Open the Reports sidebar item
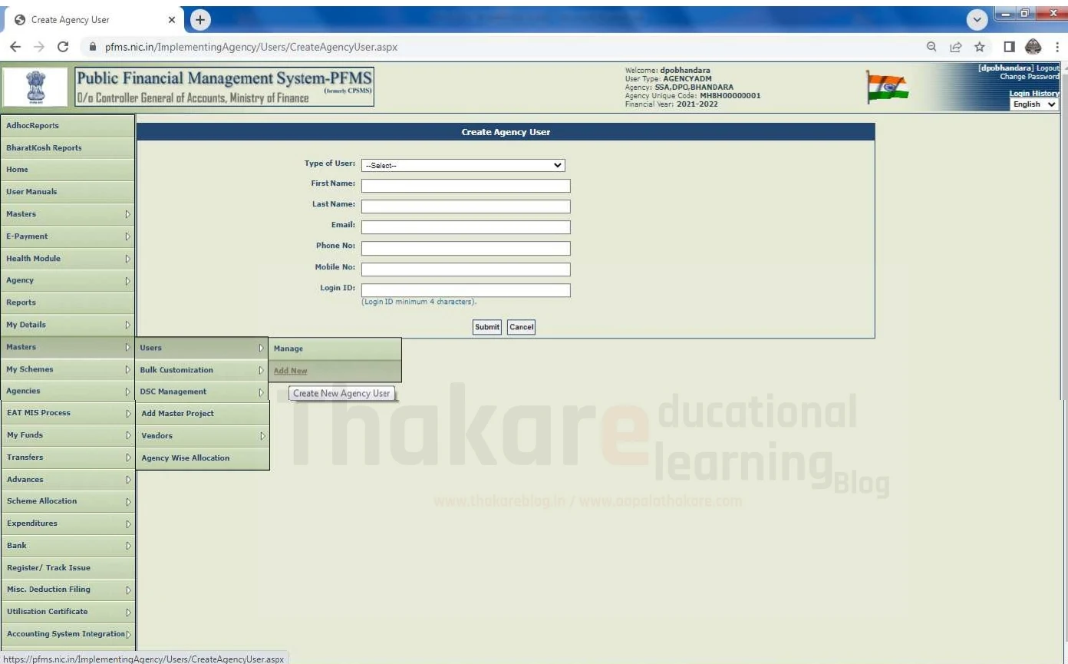 pyautogui.click(x=68, y=302)
